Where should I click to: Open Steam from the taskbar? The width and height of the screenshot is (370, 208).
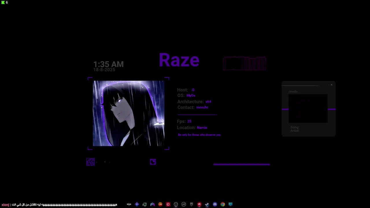(x=207, y=204)
